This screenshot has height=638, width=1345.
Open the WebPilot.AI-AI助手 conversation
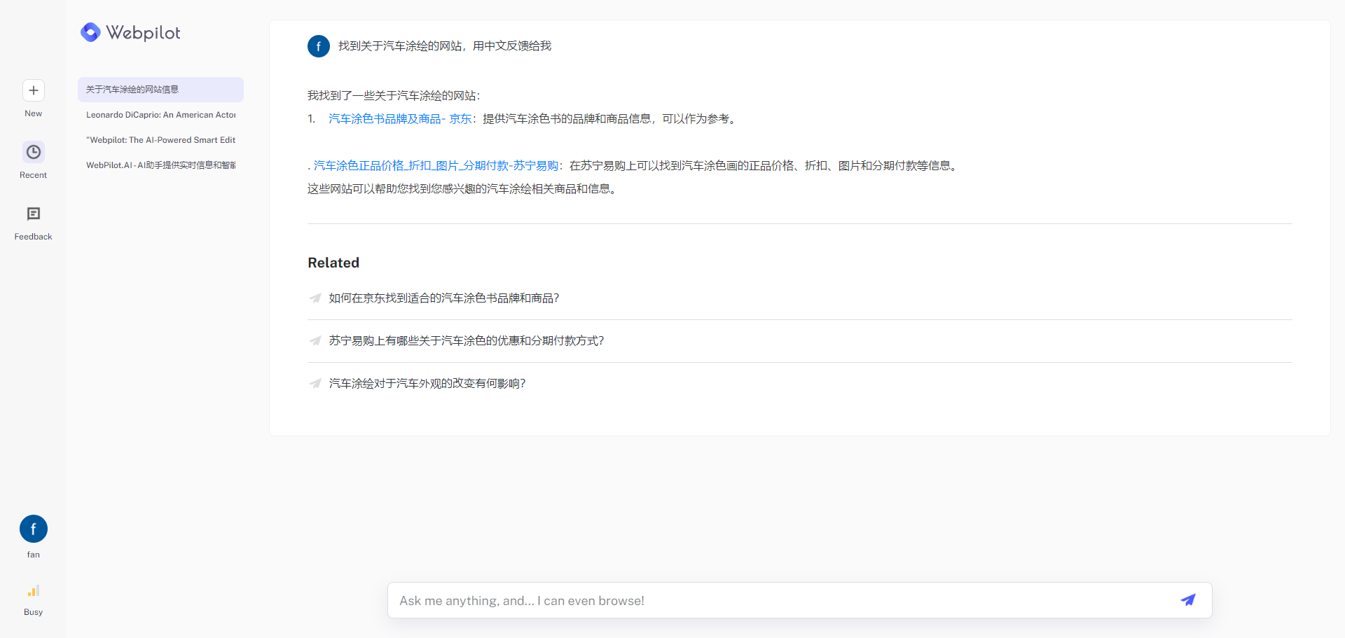tap(160, 165)
